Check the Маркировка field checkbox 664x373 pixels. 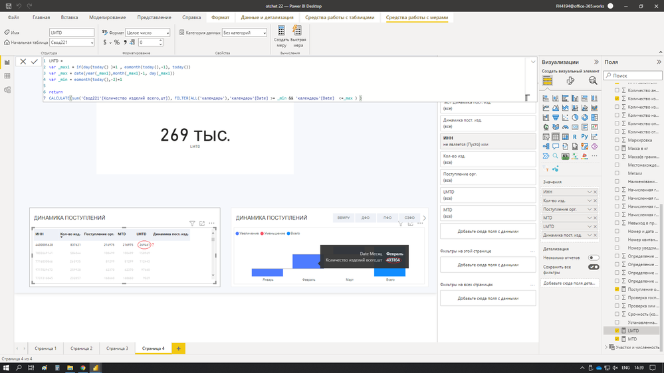[617, 140]
